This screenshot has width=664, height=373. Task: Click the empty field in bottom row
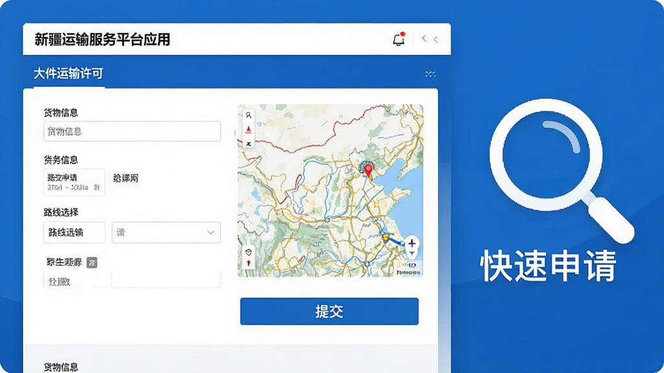pyautogui.click(x=166, y=280)
